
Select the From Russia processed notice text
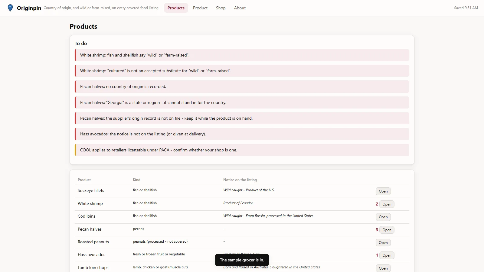coord(268,216)
